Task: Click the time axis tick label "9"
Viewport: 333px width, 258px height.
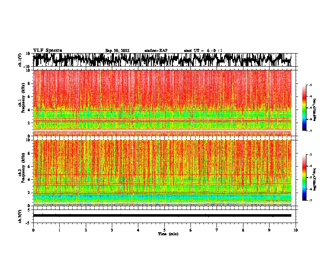Action: pyautogui.click(x=269, y=230)
